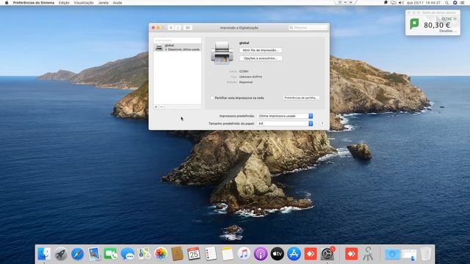Image resolution: width=470 pixels, height=264 pixels.
Task: Go back with the toolbar back arrow
Action: 171,28
